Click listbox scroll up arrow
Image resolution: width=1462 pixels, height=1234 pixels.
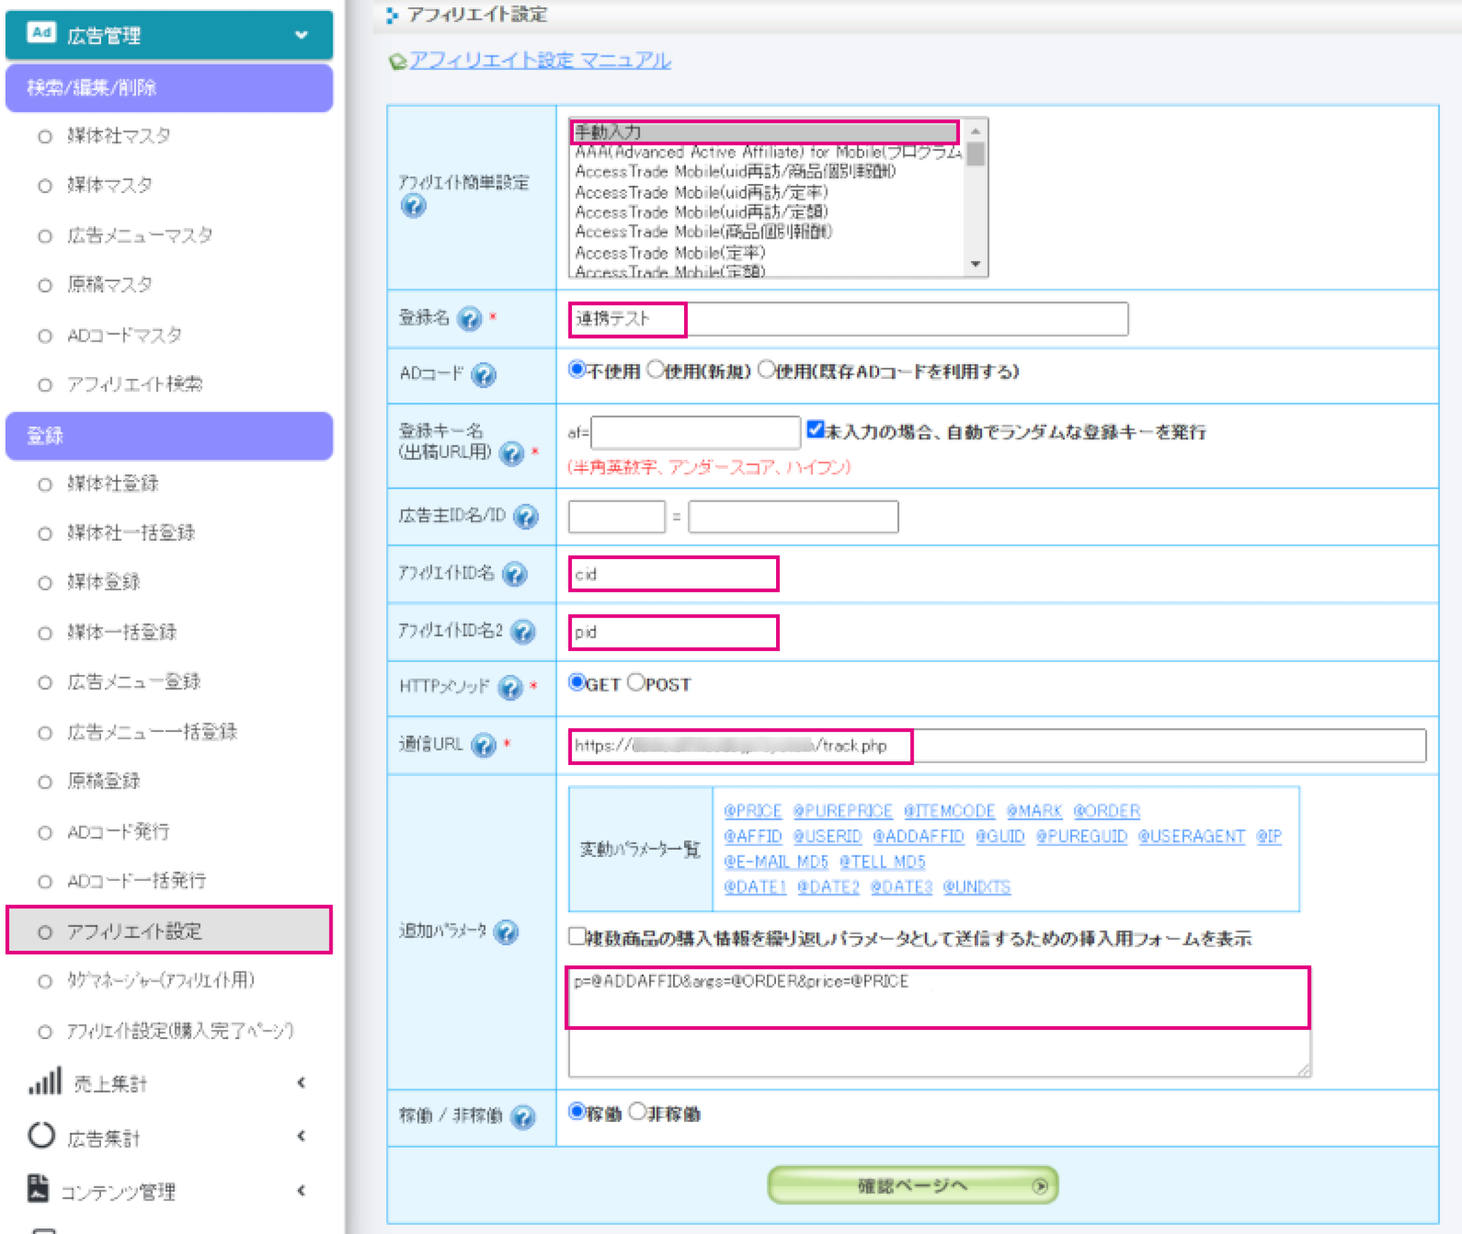[x=975, y=131]
